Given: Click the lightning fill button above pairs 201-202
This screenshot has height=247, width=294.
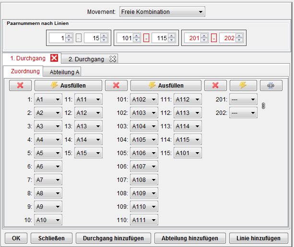Looking at the screenshot, I should 243,85.
